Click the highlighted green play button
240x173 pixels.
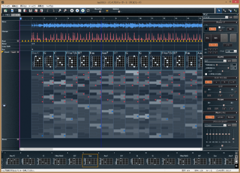click(83, 11)
